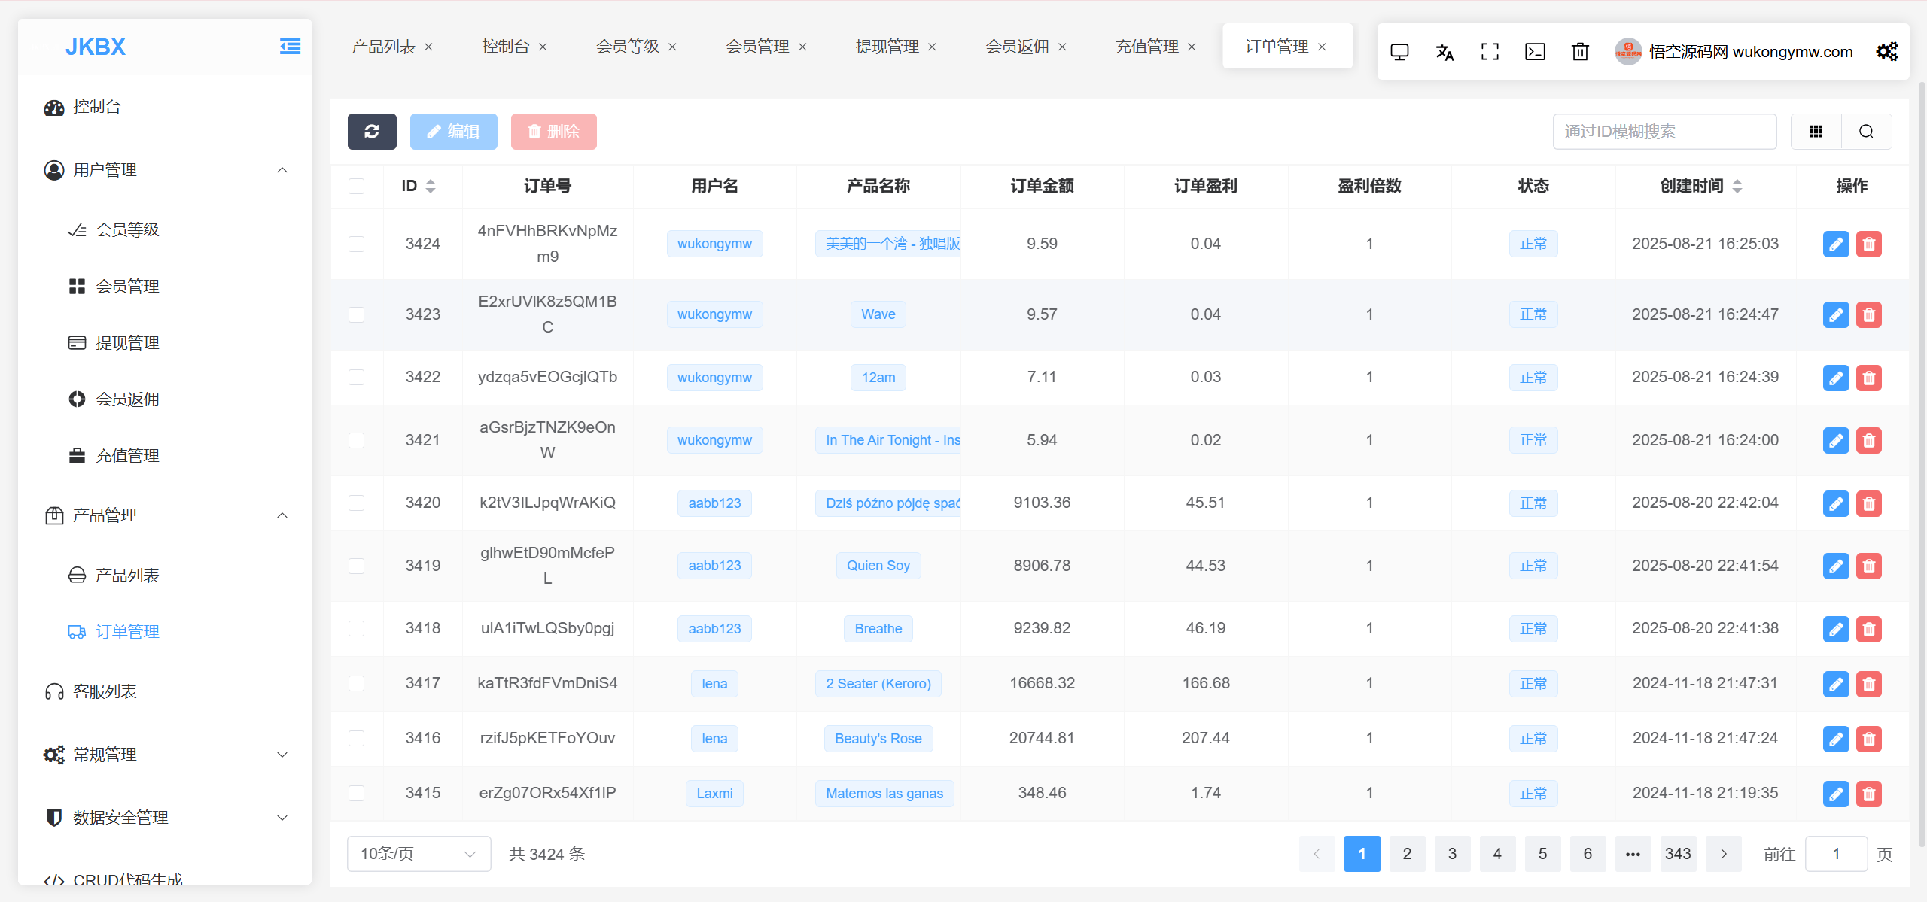Open the language translation icon
Image resolution: width=1927 pixels, height=902 pixels.
pyautogui.click(x=1444, y=52)
